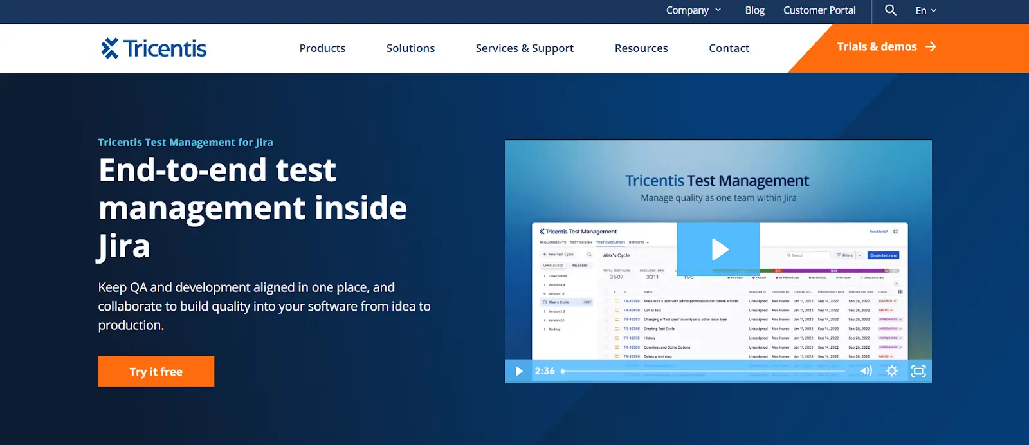Open the search magnifier icon
The width and height of the screenshot is (1029, 445).
click(891, 10)
